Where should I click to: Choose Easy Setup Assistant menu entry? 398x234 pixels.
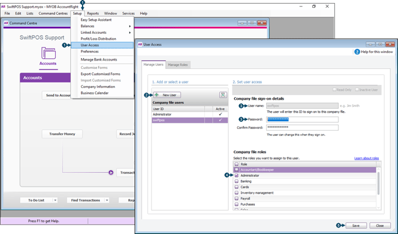(x=102, y=20)
